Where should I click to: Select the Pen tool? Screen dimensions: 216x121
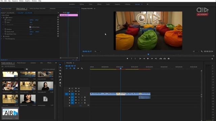pyautogui.click(x=60, y=80)
